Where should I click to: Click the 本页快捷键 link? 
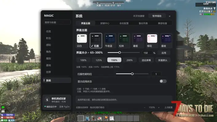139,16
